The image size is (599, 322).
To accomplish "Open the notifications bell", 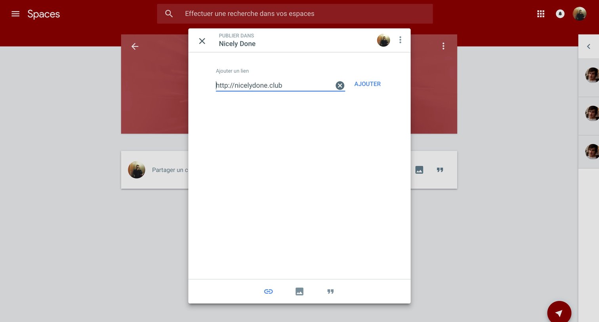I will [560, 14].
